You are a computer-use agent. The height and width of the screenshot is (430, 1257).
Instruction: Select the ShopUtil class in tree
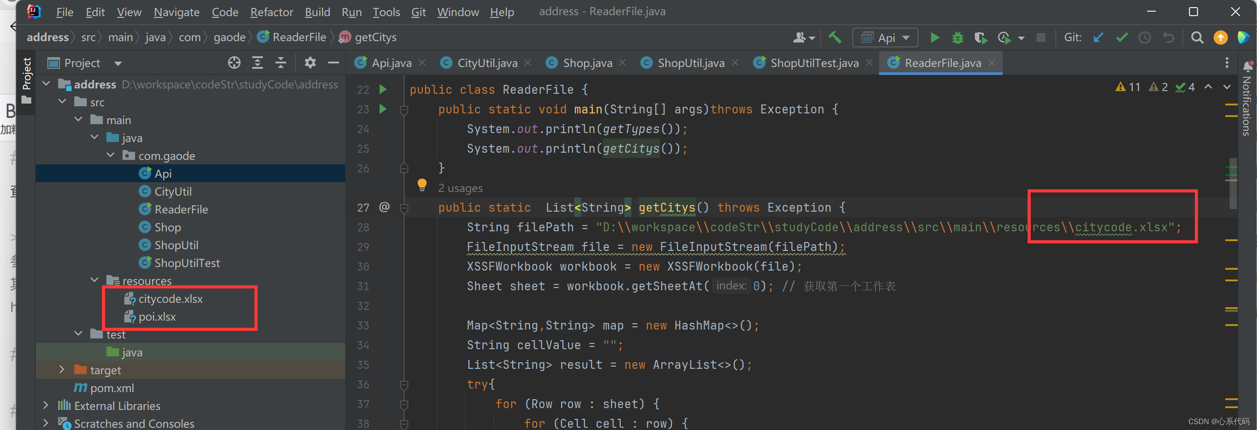click(176, 245)
